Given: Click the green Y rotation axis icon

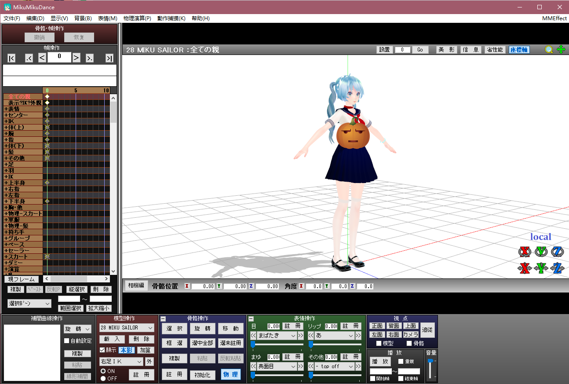Looking at the screenshot, I should (x=540, y=252).
